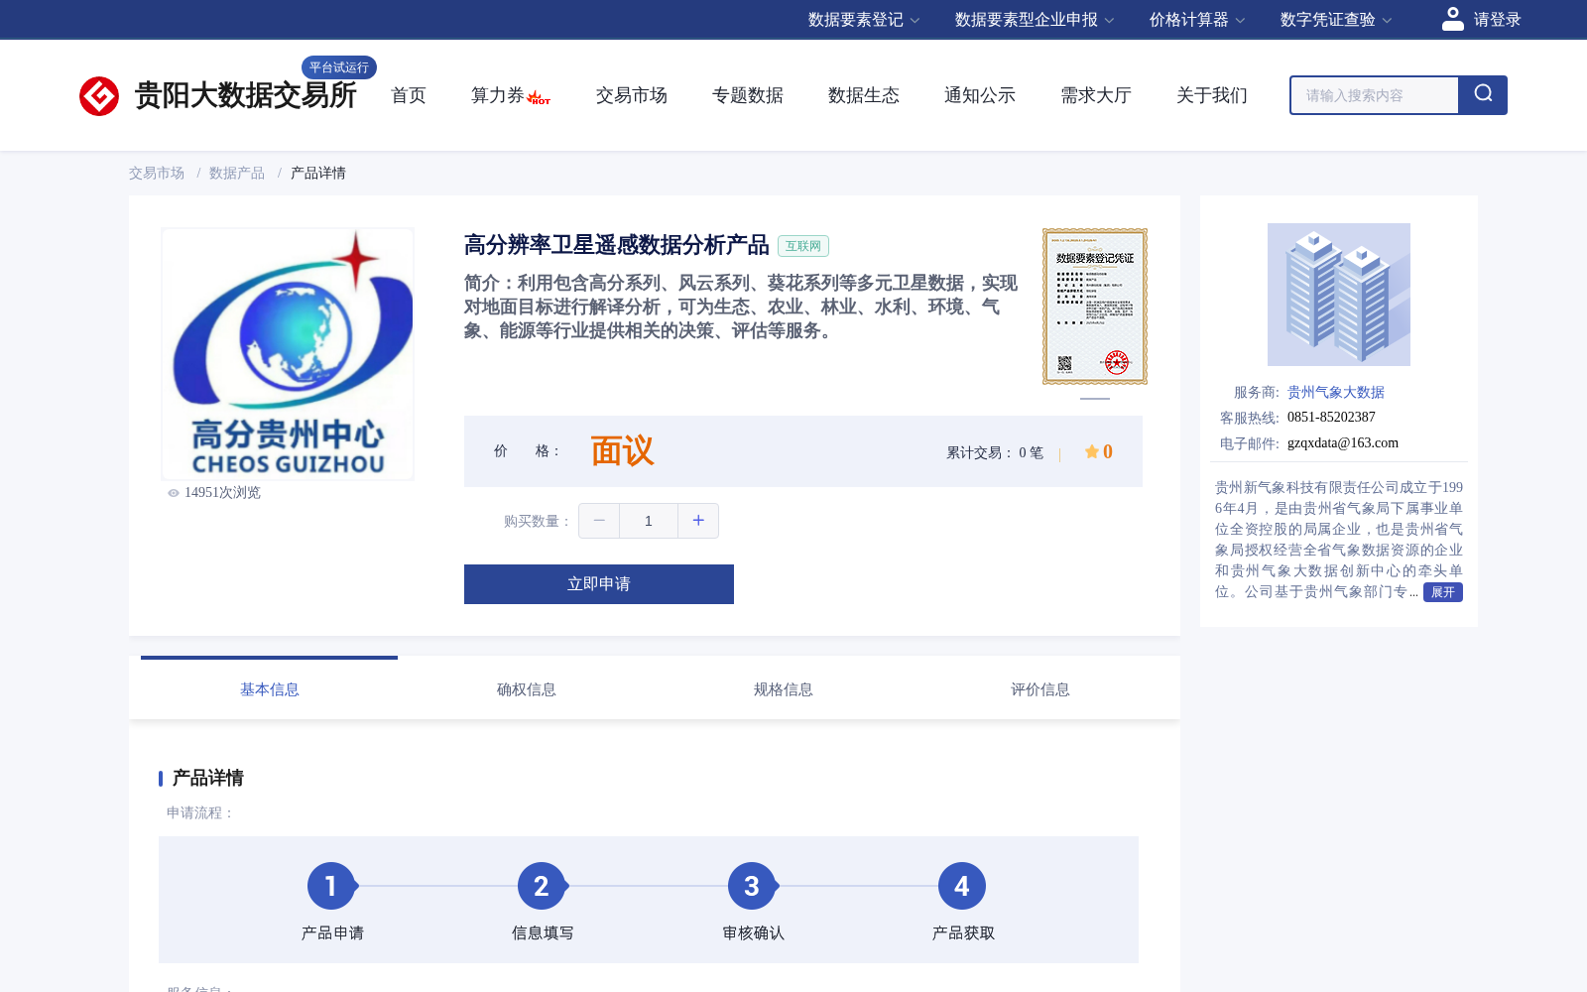
Task: Open 关于我们 navigation item
Action: (1212, 95)
